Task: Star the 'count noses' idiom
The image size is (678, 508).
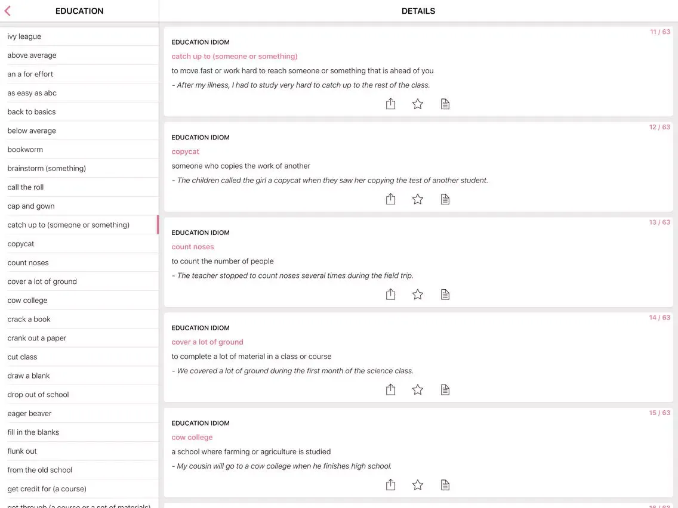Action: click(418, 294)
